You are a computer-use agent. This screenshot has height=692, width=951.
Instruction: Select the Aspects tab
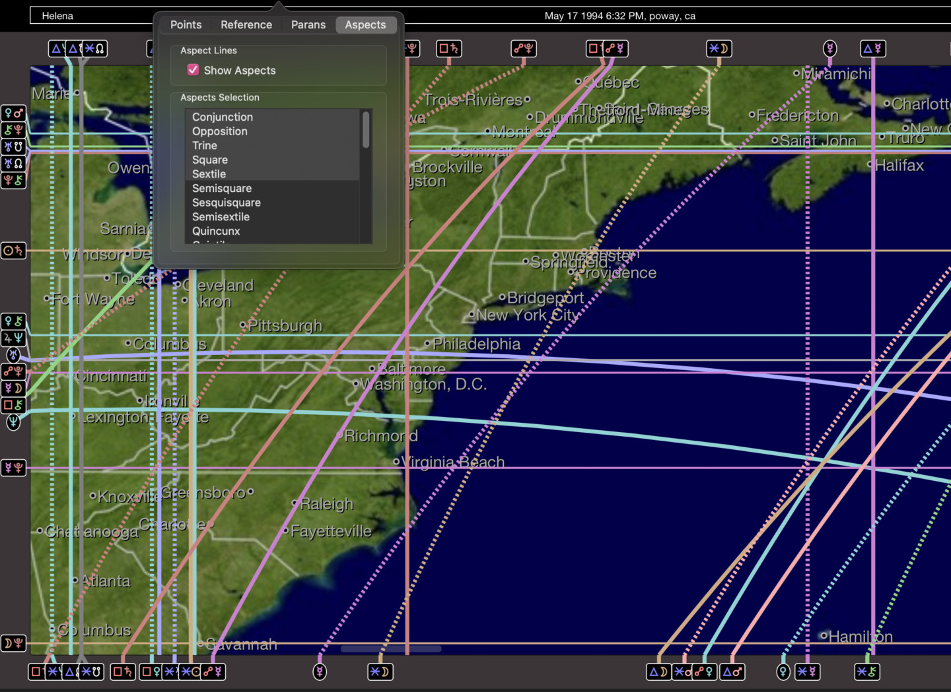click(x=365, y=24)
